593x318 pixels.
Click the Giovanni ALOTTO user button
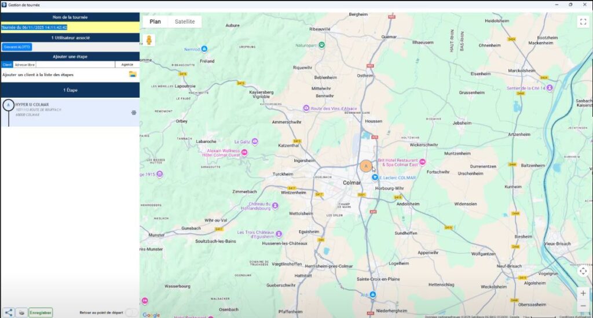tap(17, 47)
